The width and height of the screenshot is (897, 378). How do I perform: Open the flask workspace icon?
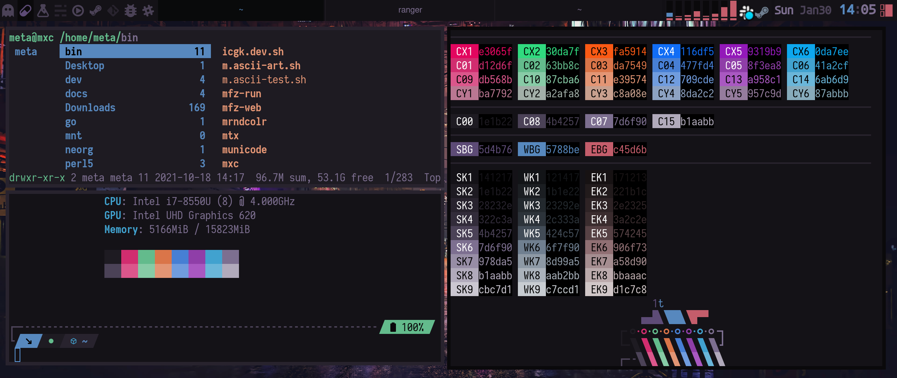(43, 10)
